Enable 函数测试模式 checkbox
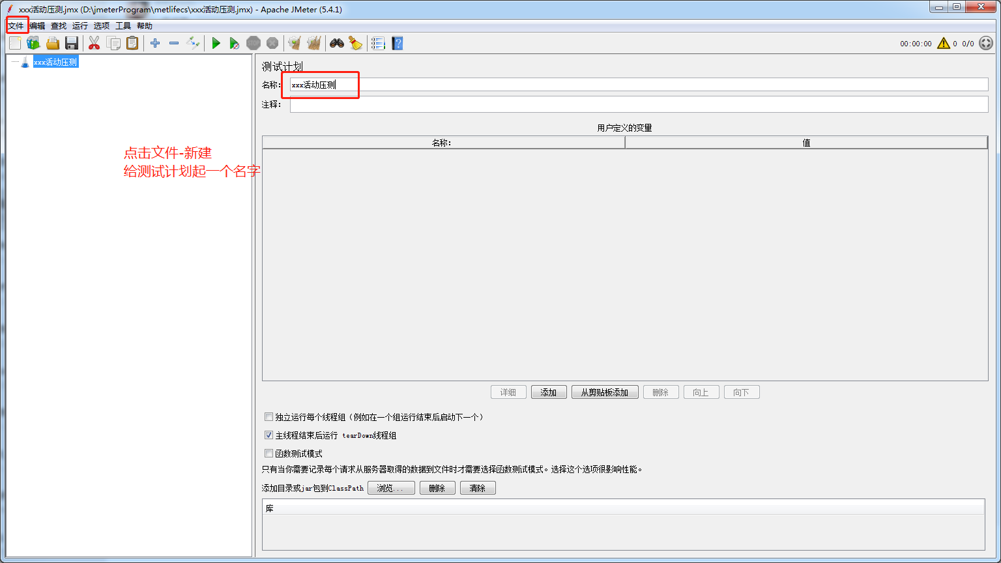This screenshot has height=563, width=1001. (x=268, y=454)
